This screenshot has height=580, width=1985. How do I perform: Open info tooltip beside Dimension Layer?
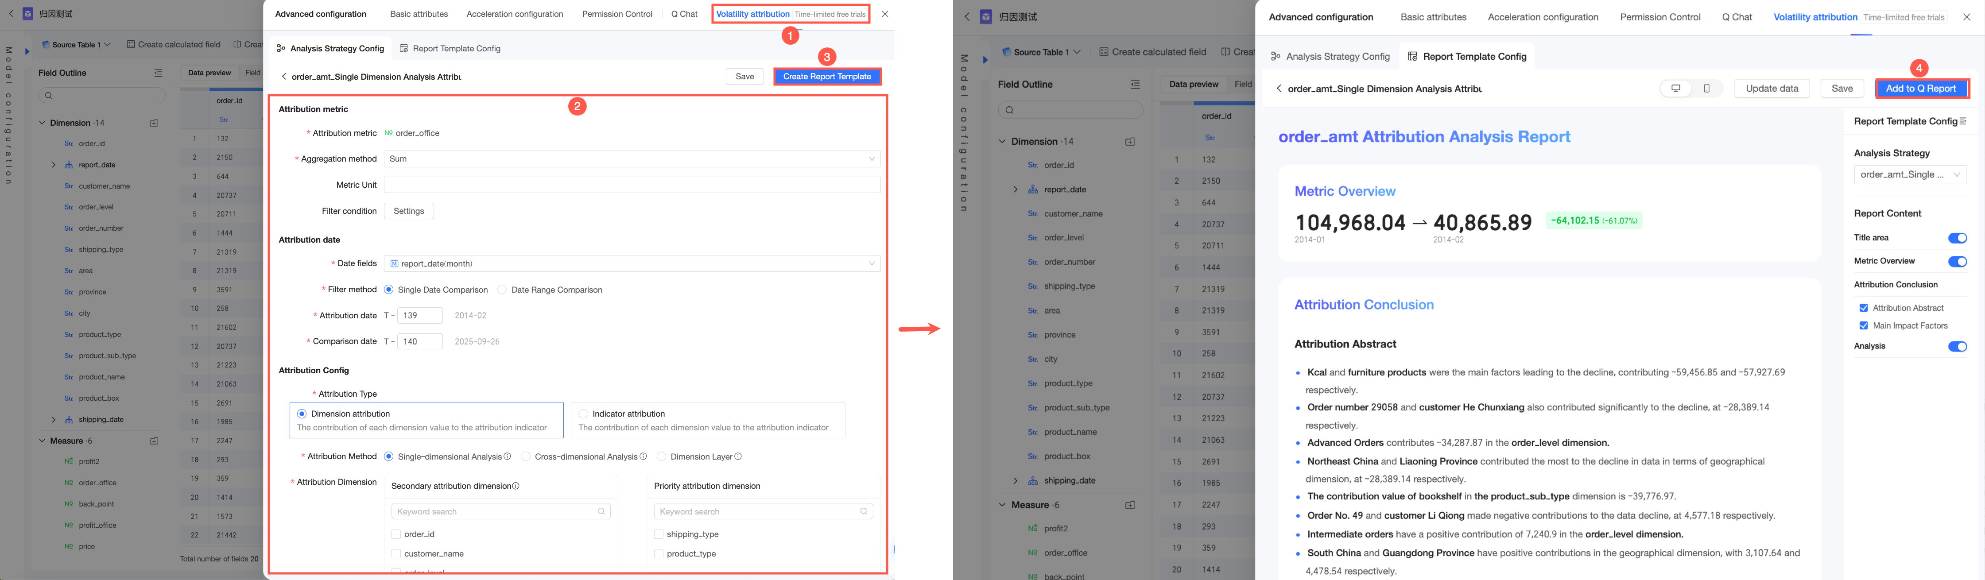pos(738,457)
